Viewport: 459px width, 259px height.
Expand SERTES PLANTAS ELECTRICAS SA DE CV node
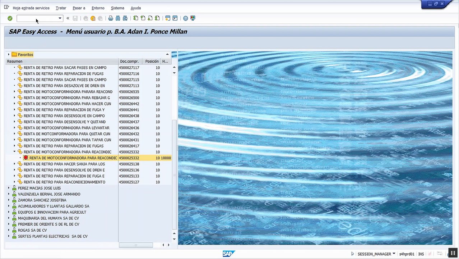9,236
